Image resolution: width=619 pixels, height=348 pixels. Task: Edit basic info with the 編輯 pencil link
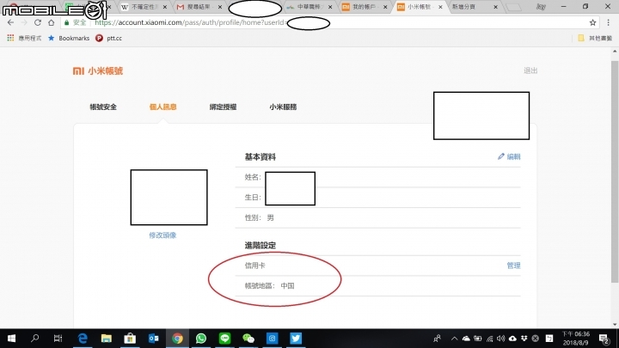click(x=509, y=156)
